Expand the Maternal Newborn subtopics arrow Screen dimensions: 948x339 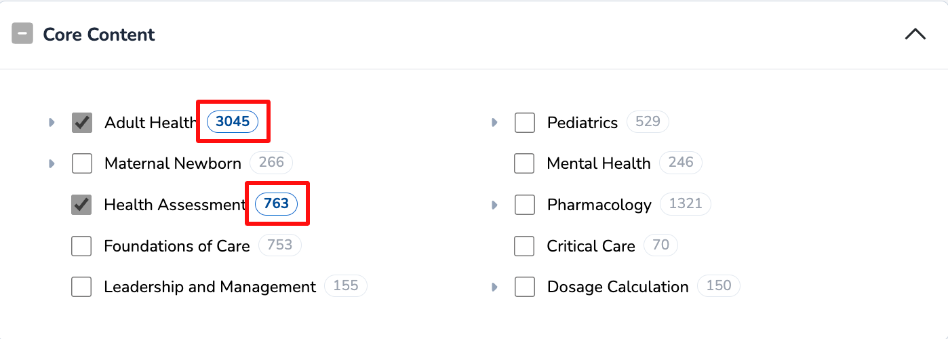tap(51, 163)
